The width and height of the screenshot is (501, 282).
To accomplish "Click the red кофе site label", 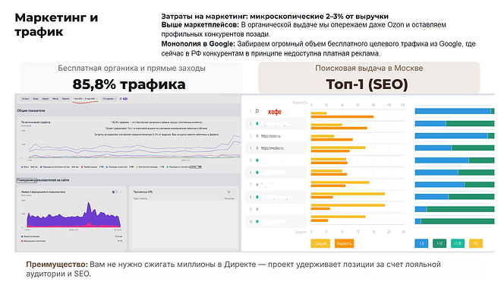I will [x=275, y=112].
